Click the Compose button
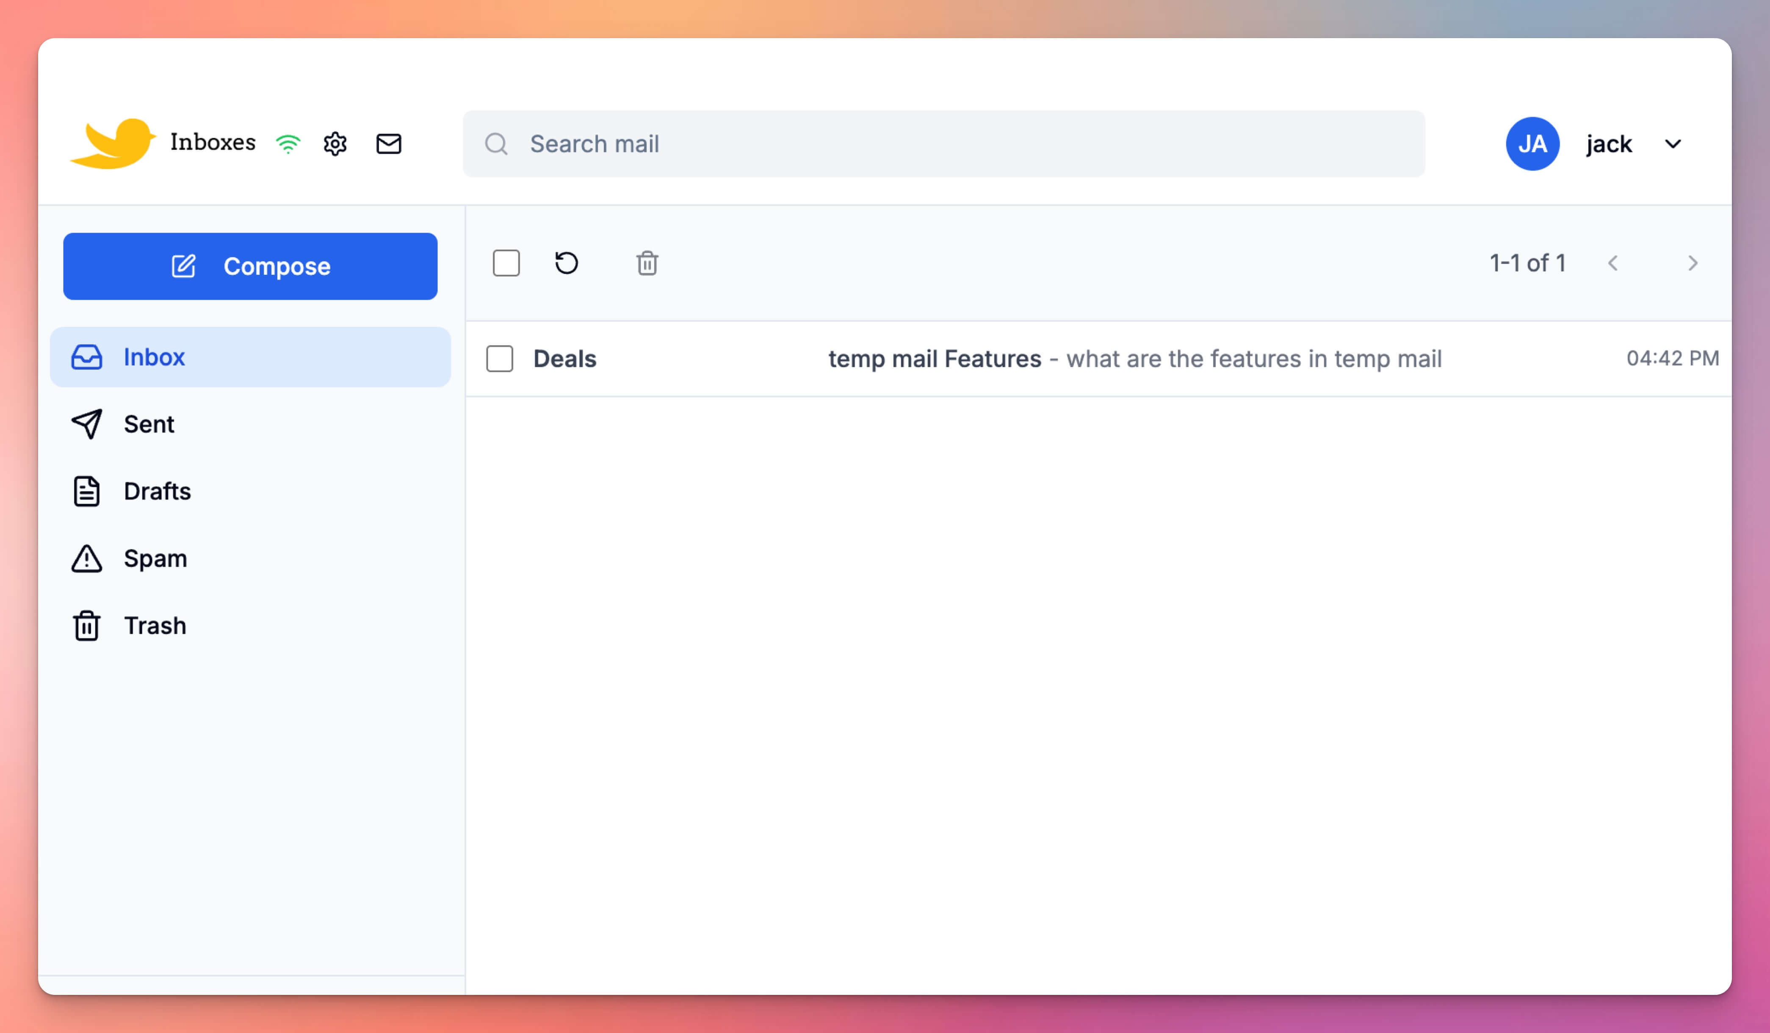Image resolution: width=1770 pixels, height=1033 pixels. (x=249, y=266)
